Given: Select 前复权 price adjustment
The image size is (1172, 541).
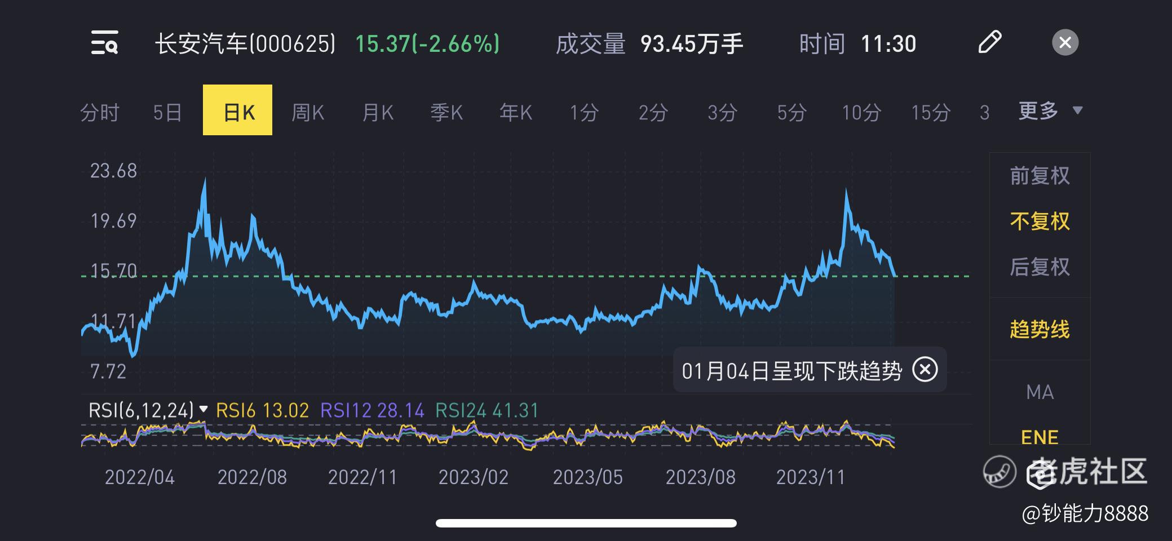Looking at the screenshot, I should tap(1040, 176).
